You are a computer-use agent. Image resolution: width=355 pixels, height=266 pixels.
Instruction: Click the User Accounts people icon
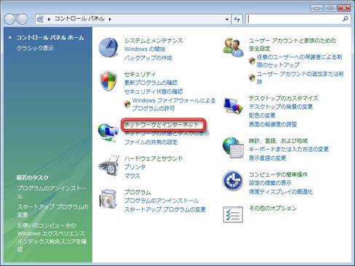[233, 47]
